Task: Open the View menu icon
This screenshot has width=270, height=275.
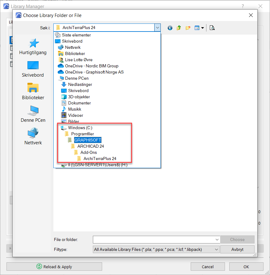Action: (197, 28)
